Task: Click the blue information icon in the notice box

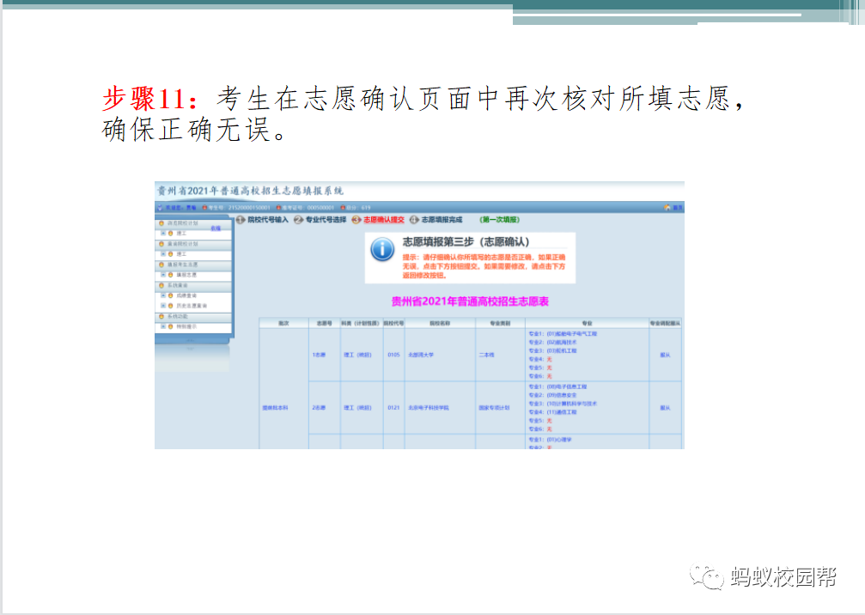Action: coord(382,250)
